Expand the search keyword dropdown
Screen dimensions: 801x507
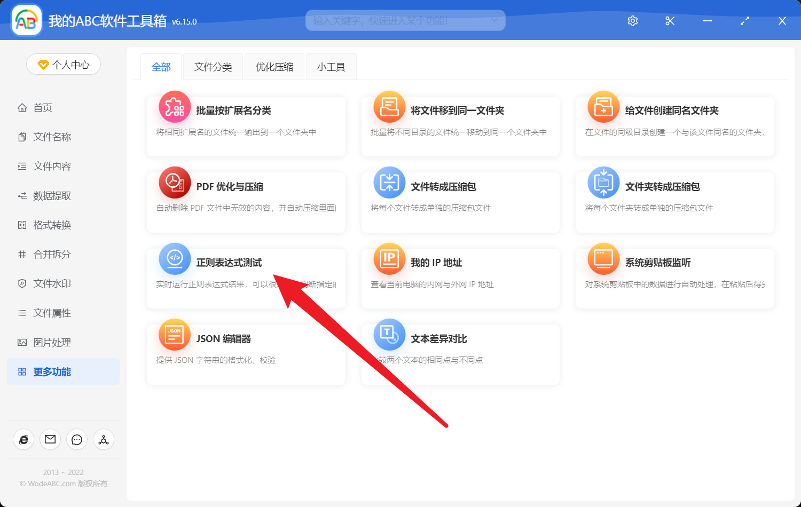tap(496, 20)
